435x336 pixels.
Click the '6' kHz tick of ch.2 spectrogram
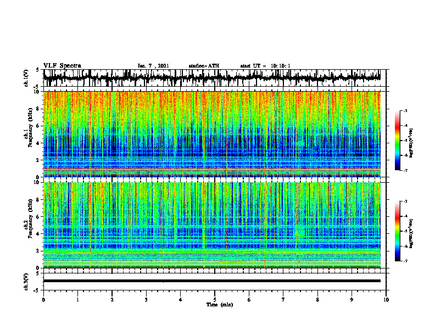(x=38, y=217)
